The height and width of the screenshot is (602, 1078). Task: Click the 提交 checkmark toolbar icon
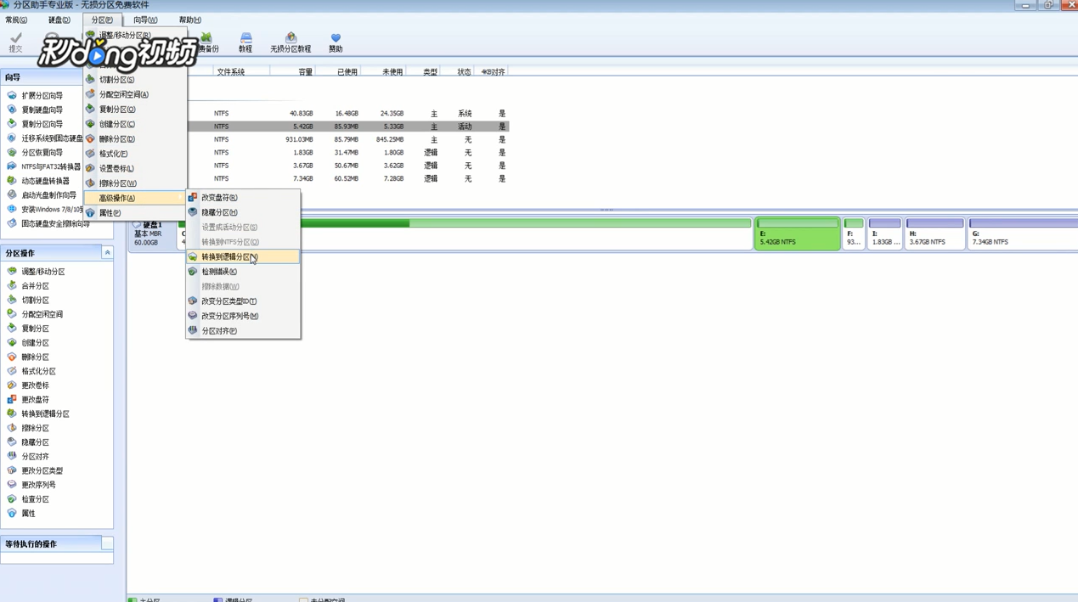click(x=15, y=42)
